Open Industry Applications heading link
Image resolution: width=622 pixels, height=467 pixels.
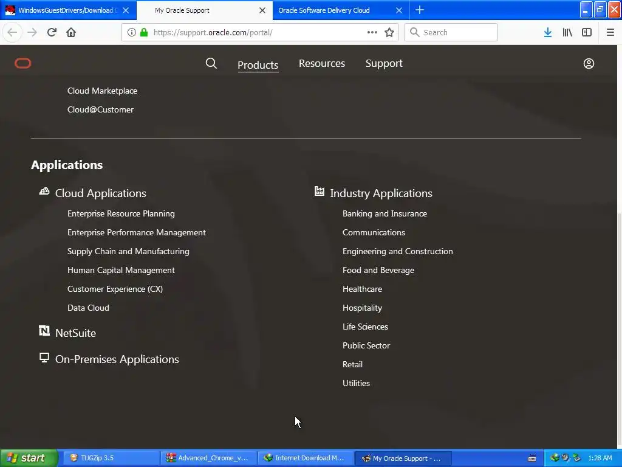click(x=381, y=193)
